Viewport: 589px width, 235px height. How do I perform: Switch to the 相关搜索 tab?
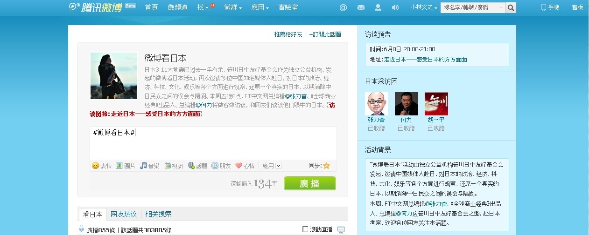click(x=158, y=215)
